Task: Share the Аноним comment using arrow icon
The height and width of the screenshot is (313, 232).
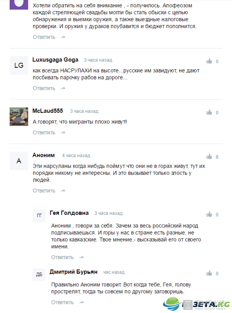Action: tap(63, 191)
